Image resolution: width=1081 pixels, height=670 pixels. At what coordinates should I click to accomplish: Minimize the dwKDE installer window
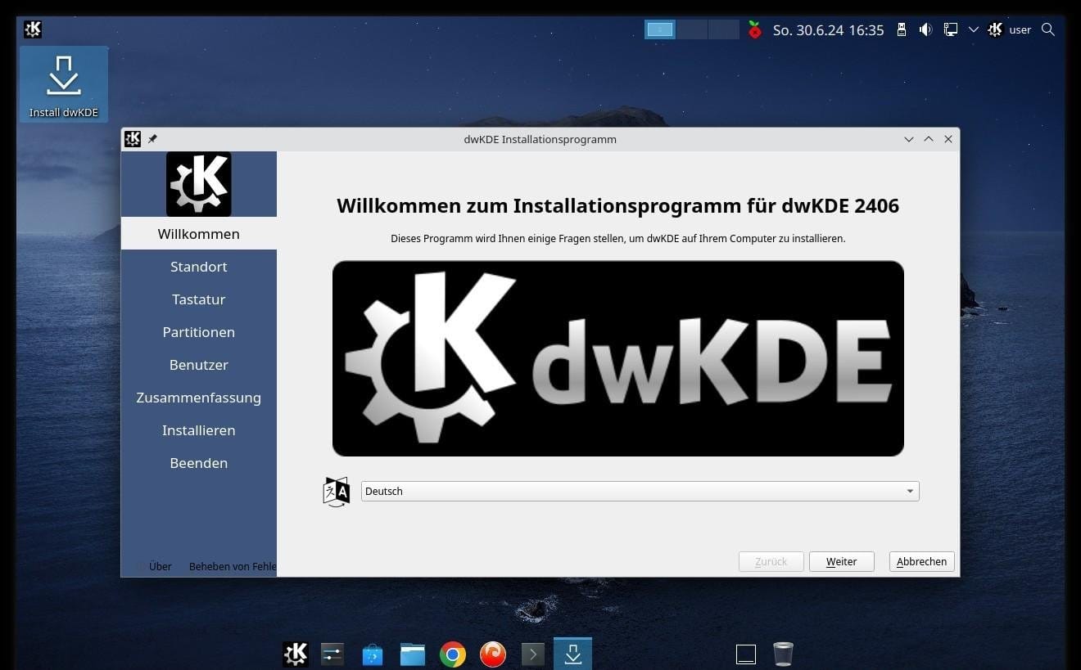909,139
